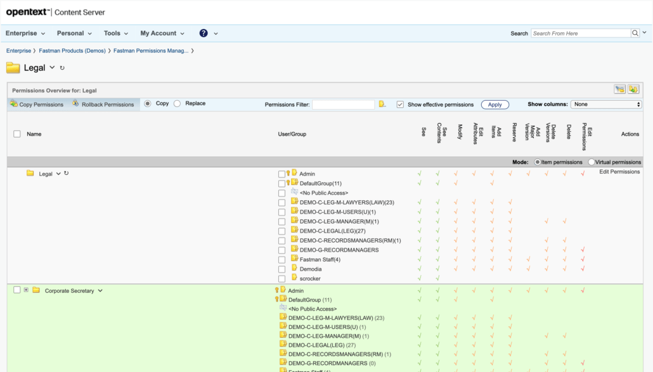Open the Tools menu
Screen dimensions: 653x372
pyautogui.click(x=116, y=34)
